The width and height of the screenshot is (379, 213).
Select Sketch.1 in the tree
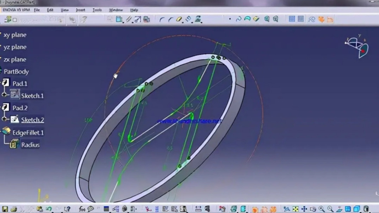click(x=32, y=96)
